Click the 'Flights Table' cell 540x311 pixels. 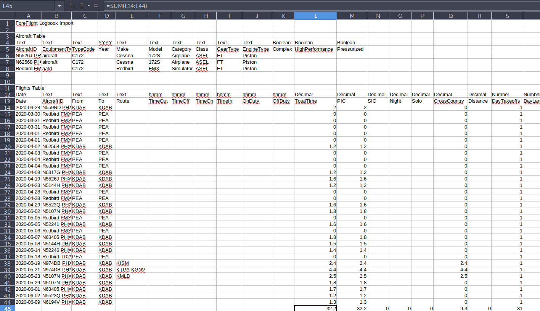click(28, 88)
